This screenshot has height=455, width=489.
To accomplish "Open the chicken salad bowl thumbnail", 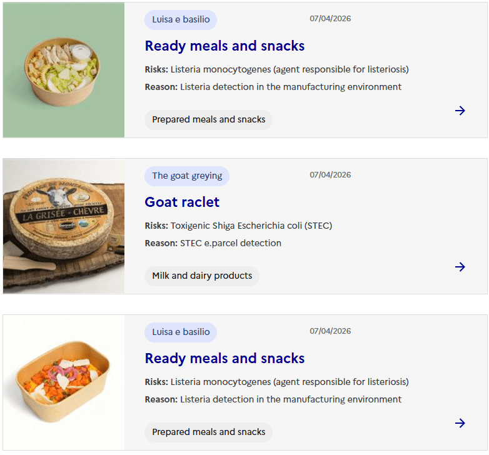I will 64,70.
